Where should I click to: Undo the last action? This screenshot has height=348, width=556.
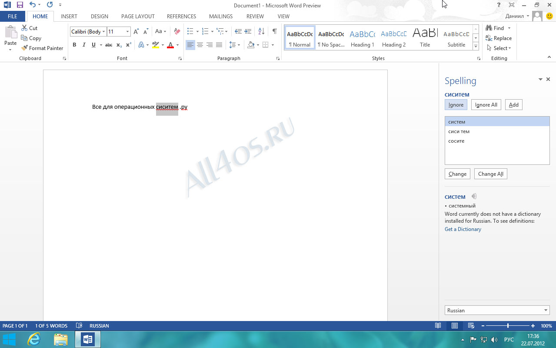[x=33, y=5]
